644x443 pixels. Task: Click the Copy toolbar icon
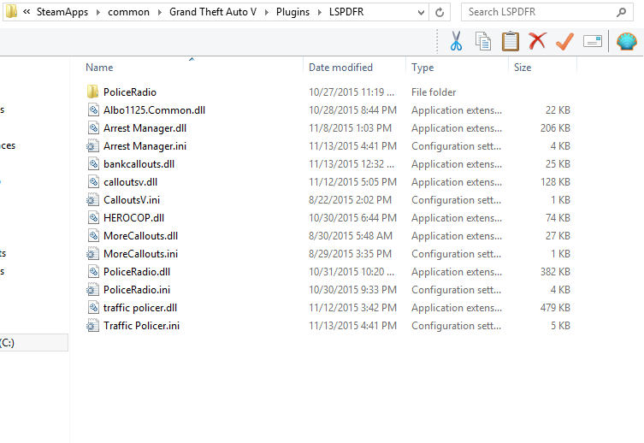[483, 41]
